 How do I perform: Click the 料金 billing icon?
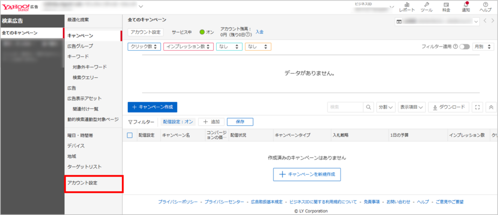click(x=446, y=6)
